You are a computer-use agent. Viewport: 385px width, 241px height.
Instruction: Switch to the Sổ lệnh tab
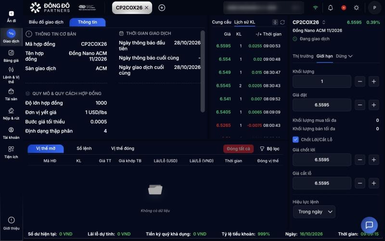click(84, 148)
